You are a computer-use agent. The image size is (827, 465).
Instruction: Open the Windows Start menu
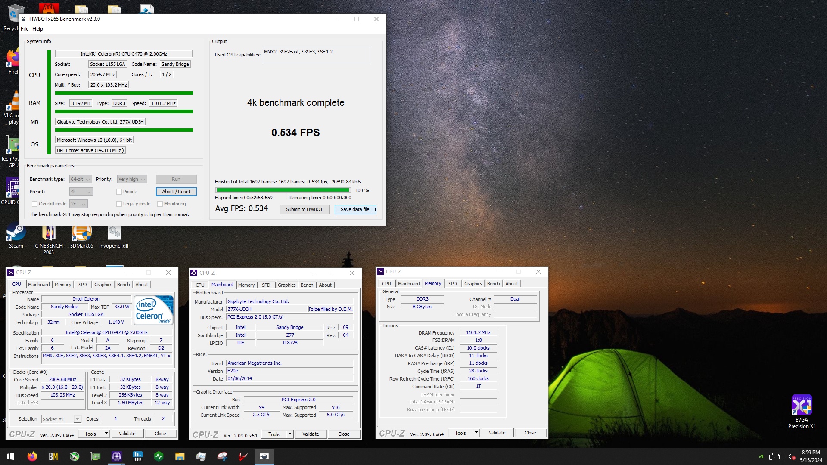[10, 456]
